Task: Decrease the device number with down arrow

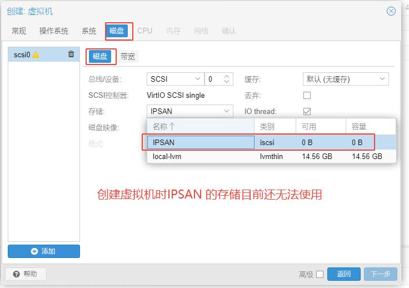Action: coord(226,82)
